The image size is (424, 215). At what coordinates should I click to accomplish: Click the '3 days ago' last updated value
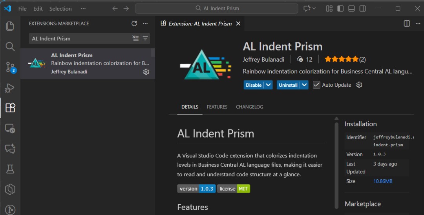click(x=385, y=164)
